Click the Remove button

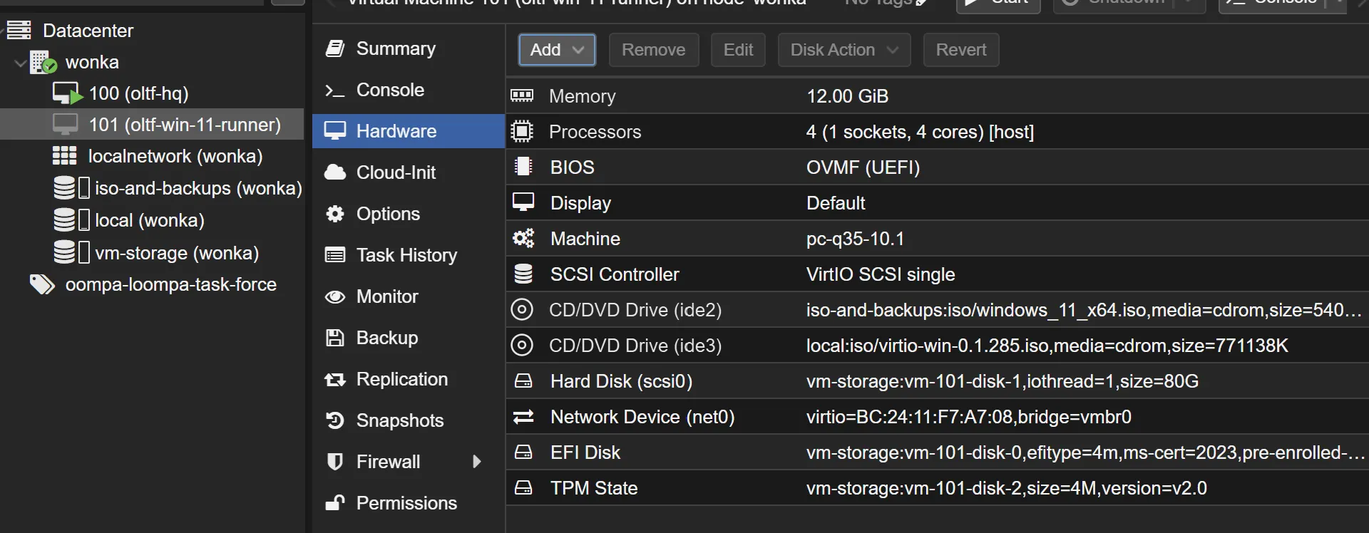[x=654, y=50]
